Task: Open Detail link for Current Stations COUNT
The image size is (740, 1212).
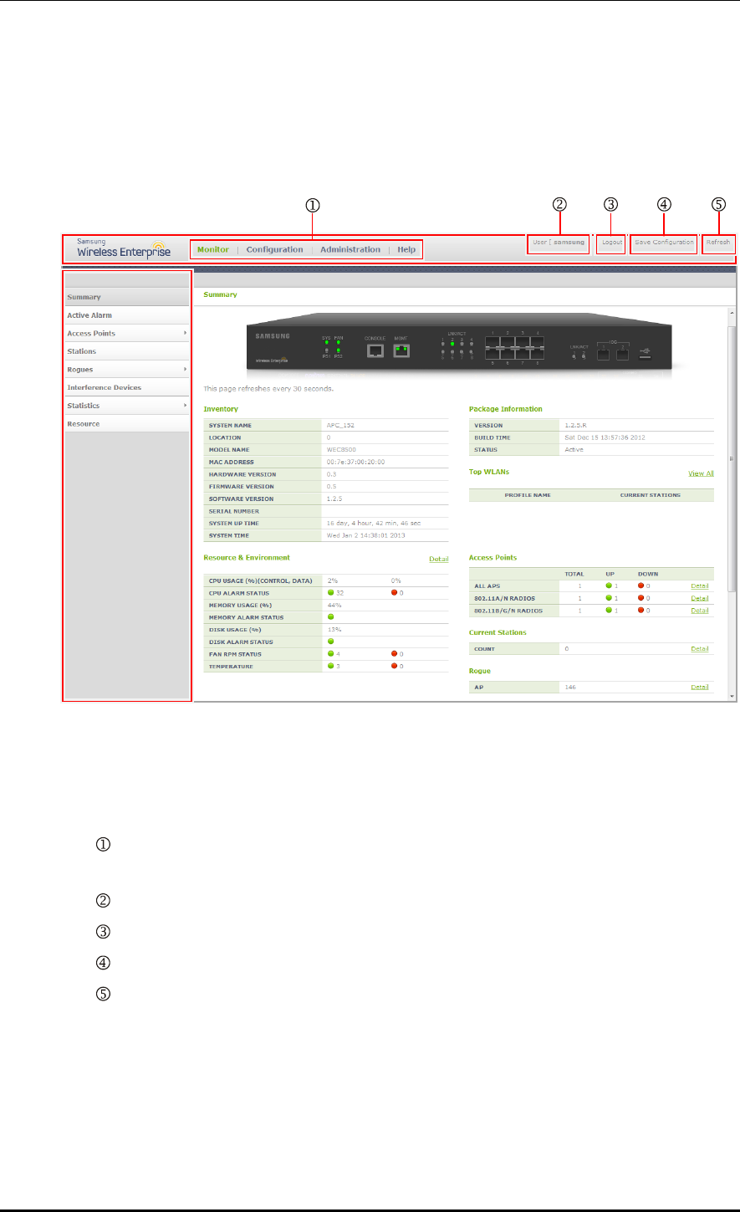Action: point(700,649)
